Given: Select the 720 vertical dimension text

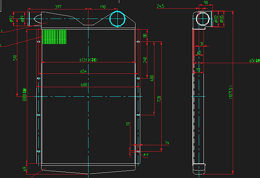Looking at the screenshot, I should [x=159, y=99].
